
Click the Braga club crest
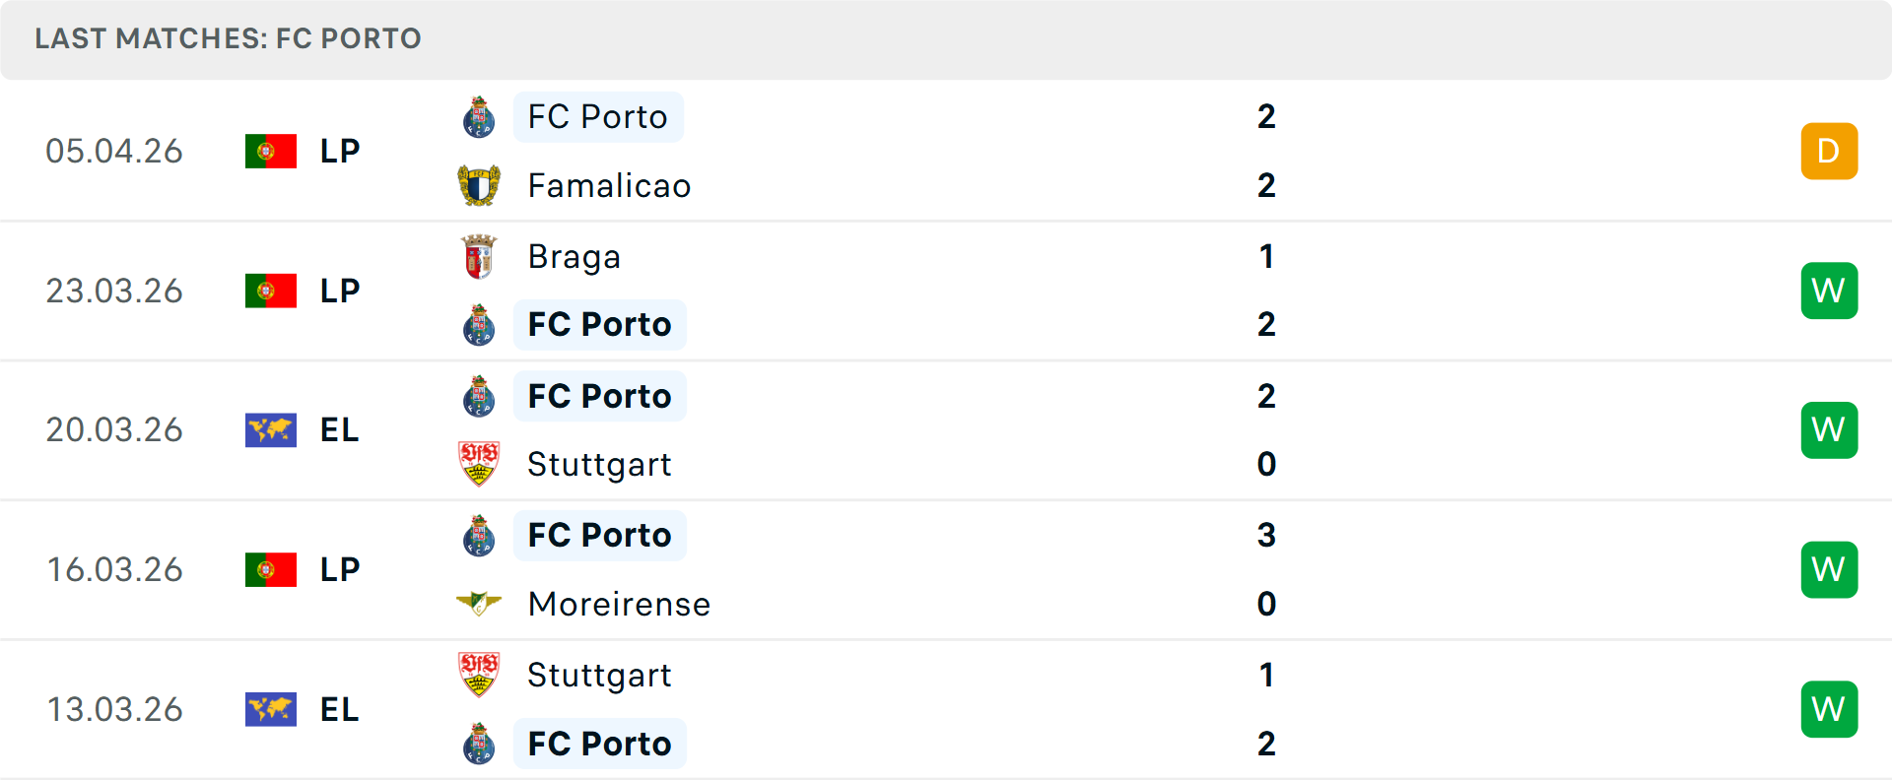click(x=480, y=256)
